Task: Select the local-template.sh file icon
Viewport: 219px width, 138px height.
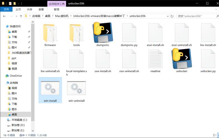Action: point(76,59)
